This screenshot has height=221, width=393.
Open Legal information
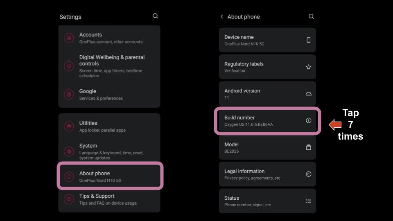[267, 174]
